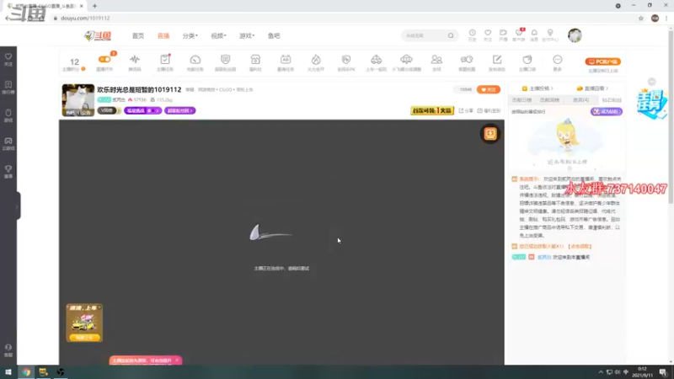The width and height of the screenshot is (674, 379).
Task: Go to 鱼吧 navigation item
Action: [274, 35]
